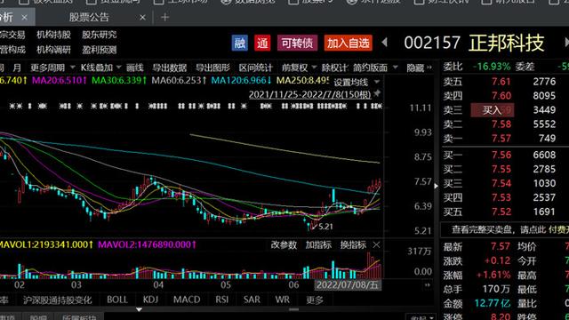Open 机构调研 section
Screen dimensions: 569x320
click(53, 50)
